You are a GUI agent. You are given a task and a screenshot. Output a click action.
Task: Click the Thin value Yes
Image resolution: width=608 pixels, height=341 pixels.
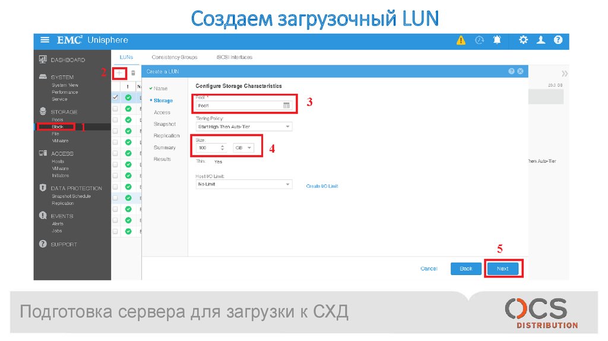[x=218, y=162]
